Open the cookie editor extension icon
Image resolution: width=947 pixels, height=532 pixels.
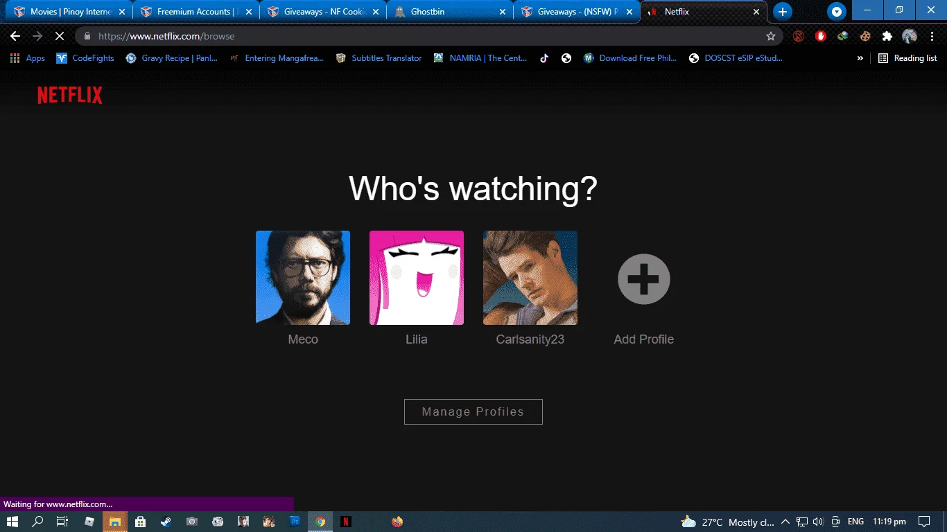[865, 36]
